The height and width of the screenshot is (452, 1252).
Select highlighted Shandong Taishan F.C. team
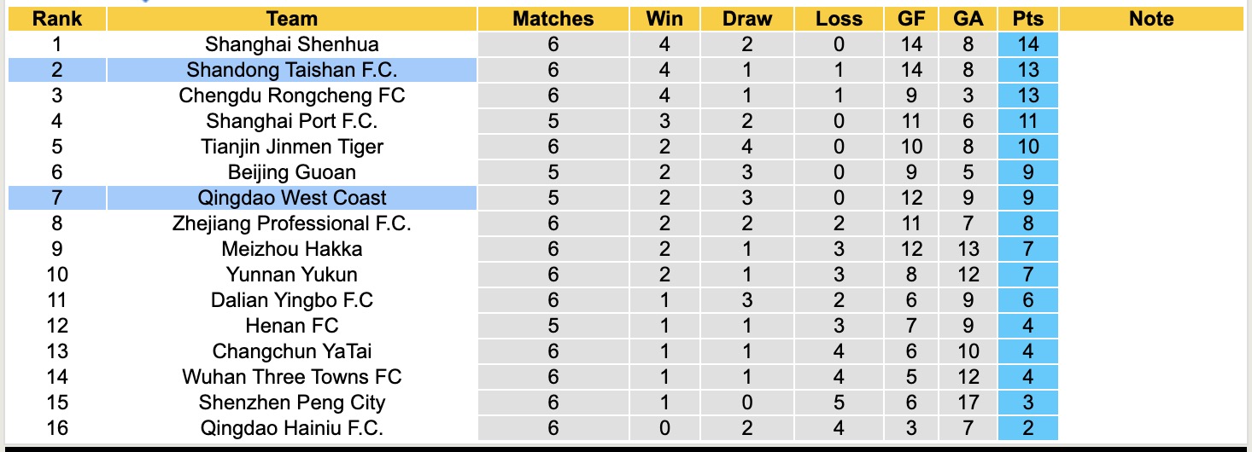(291, 70)
